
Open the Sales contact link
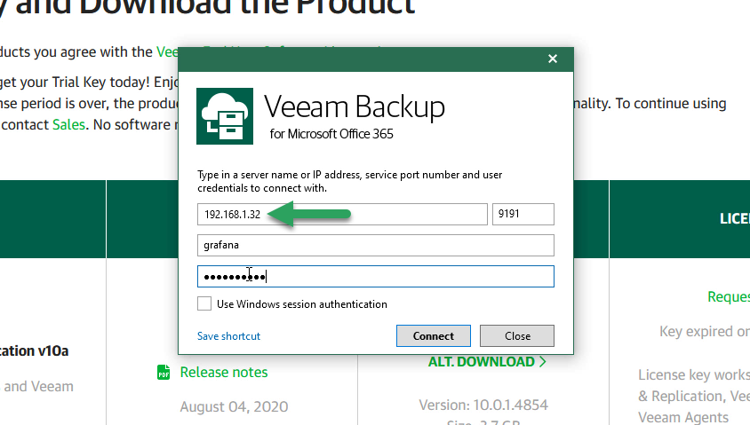click(x=69, y=124)
